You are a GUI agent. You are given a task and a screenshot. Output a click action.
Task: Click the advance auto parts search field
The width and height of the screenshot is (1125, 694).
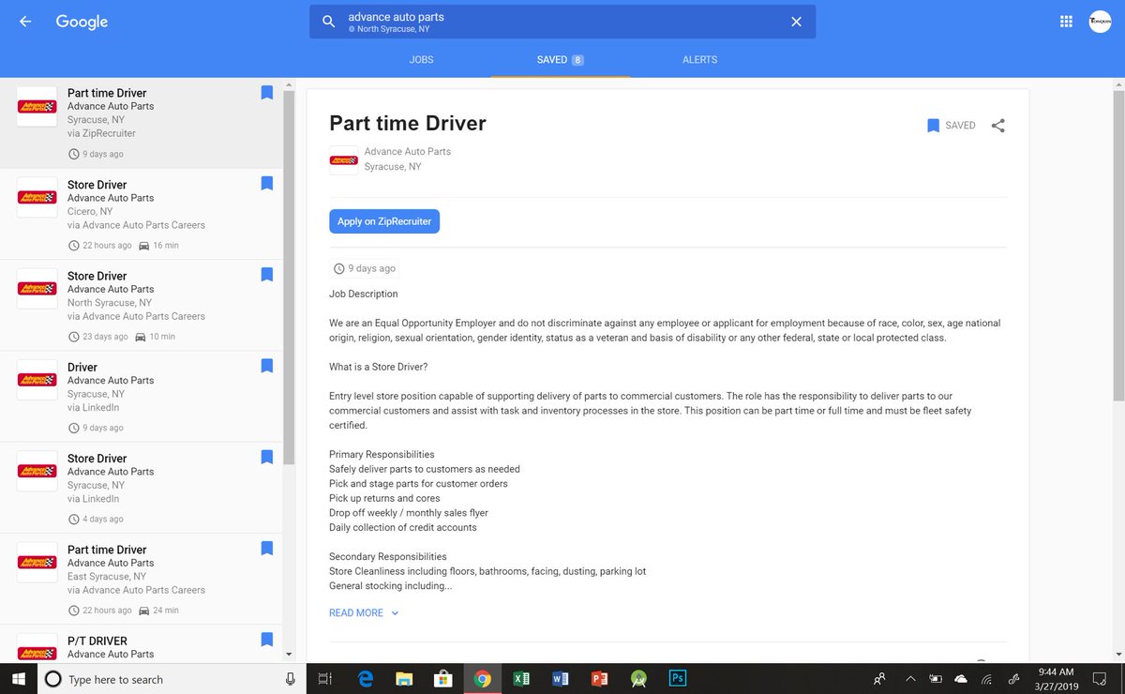point(562,22)
